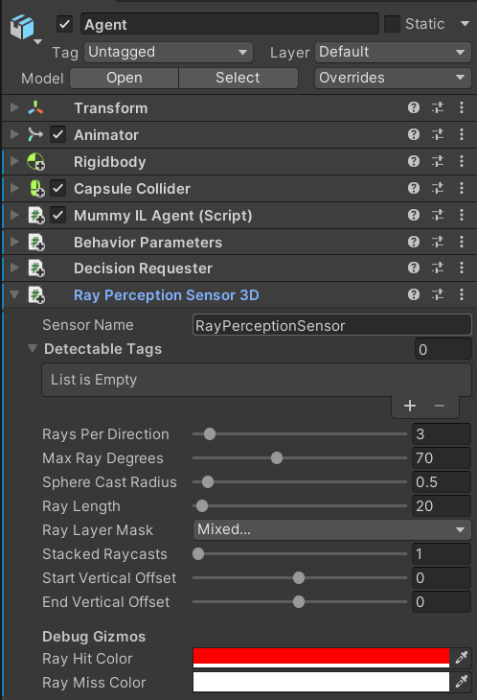The height and width of the screenshot is (700, 477).
Task: Open help for Animator component
Action: [413, 134]
